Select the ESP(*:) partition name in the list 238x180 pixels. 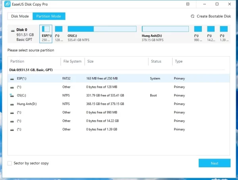click(x=21, y=78)
